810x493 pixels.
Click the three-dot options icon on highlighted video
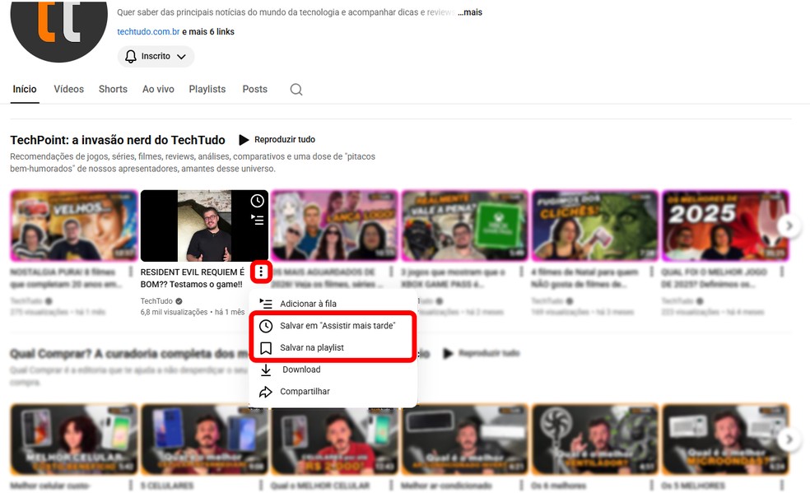261,272
